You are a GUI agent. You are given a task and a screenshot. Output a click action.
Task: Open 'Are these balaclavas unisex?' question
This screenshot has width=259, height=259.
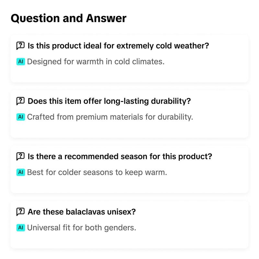pos(82,212)
